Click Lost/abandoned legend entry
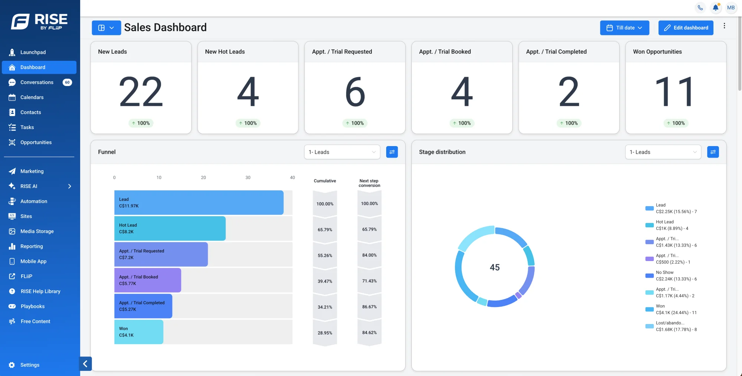742x376 pixels. click(672, 326)
